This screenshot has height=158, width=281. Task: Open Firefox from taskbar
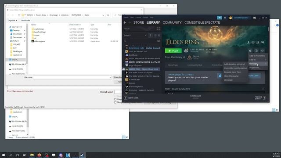point(39,155)
